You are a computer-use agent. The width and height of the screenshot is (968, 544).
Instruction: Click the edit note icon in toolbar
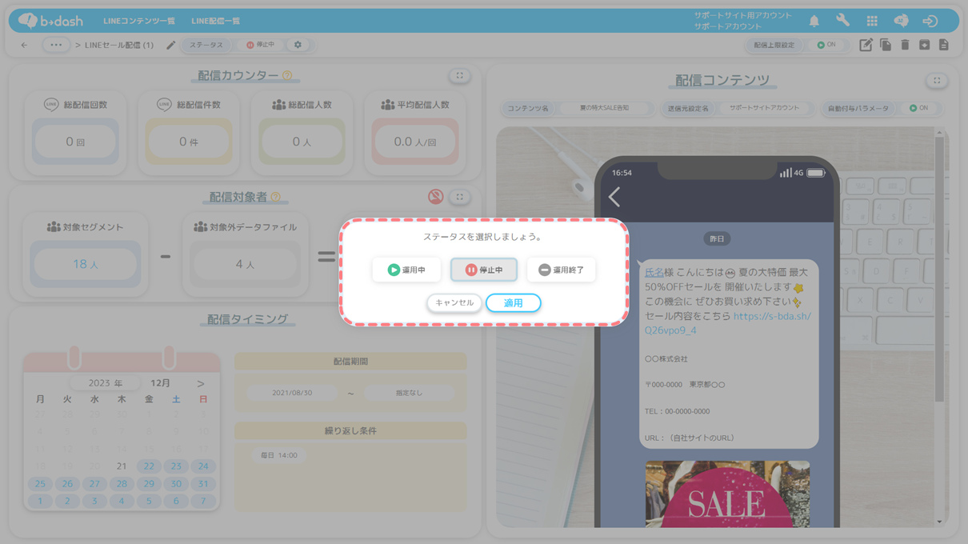866,45
